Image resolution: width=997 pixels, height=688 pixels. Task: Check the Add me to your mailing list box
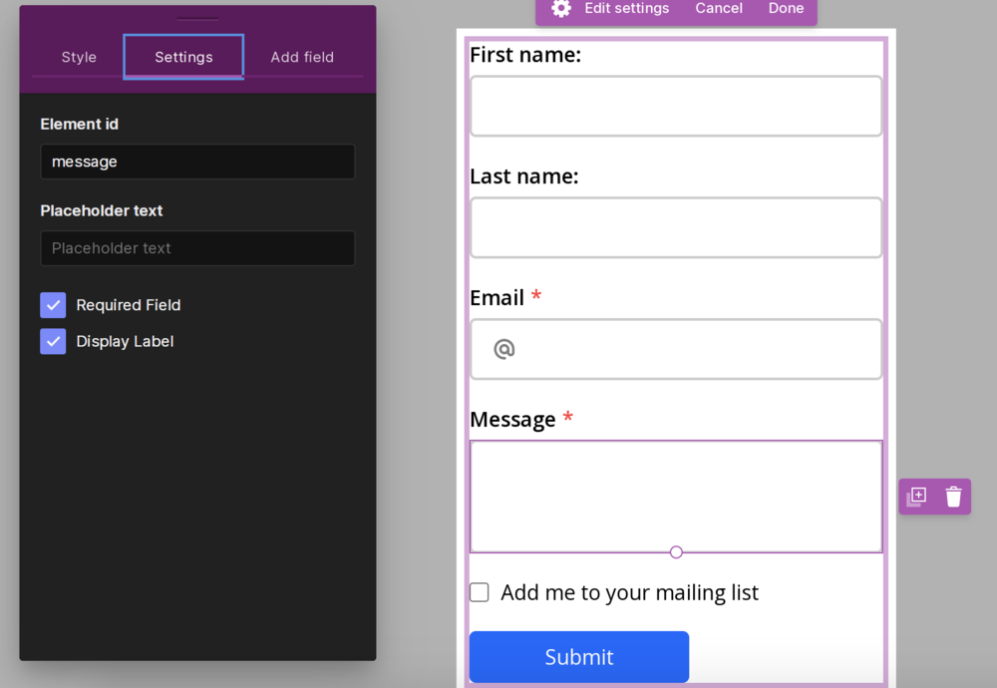point(480,592)
